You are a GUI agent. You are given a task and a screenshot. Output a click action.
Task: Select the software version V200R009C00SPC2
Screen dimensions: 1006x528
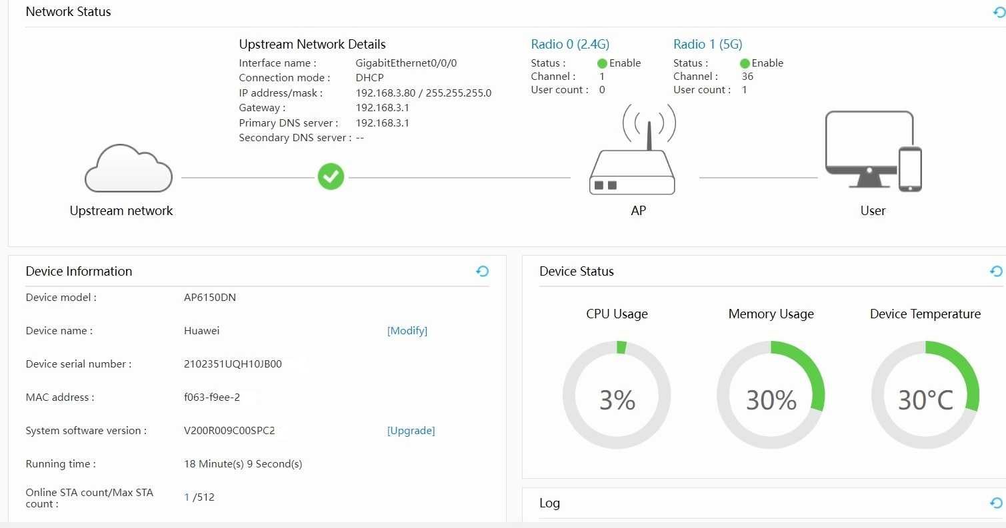[x=229, y=430]
